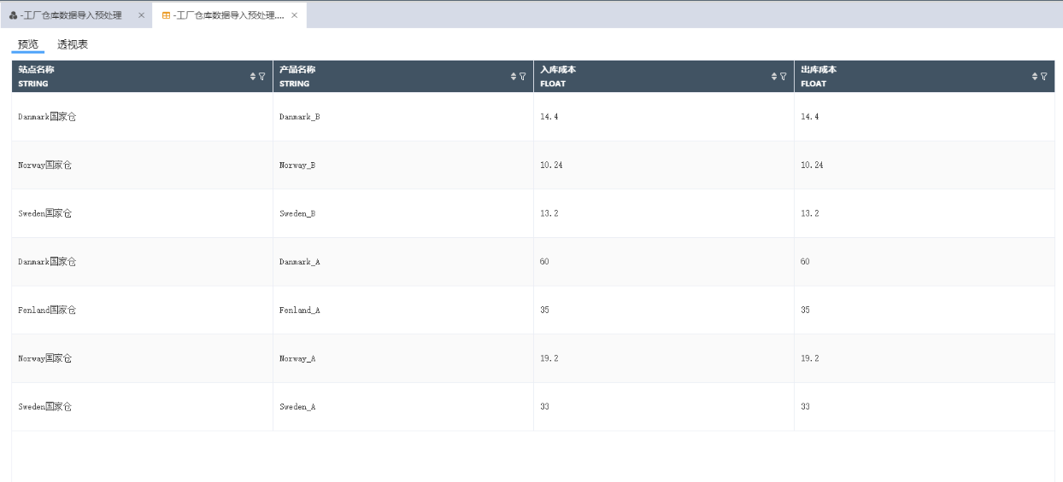Sort the 出库成本 column
The height and width of the screenshot is (482, 1063).
(1035, 77)
